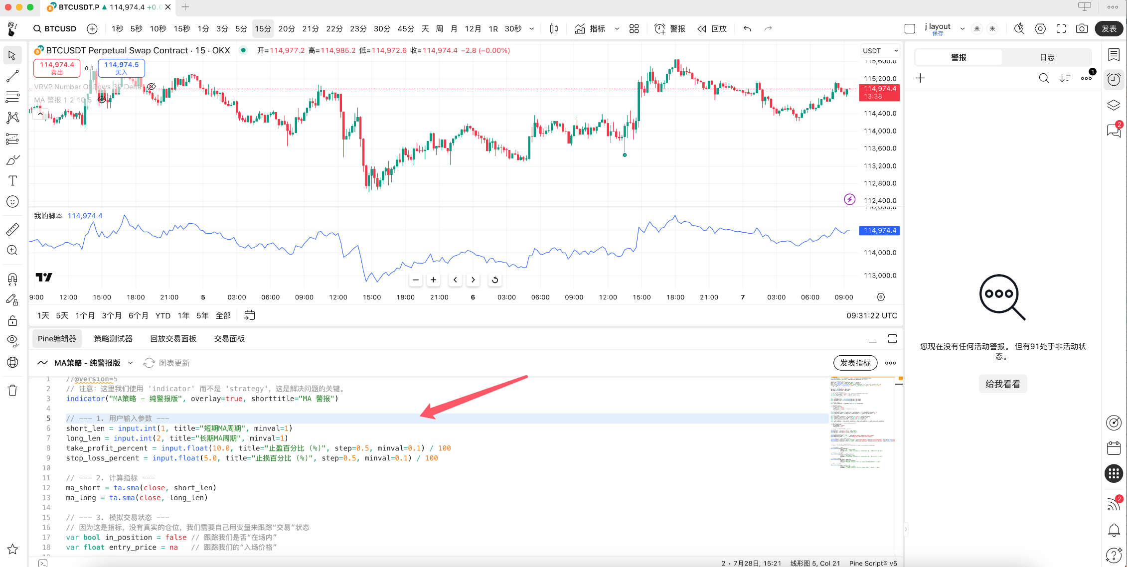Maximize the bottom panel
The height and width of the screenshot is (567, 1127).
[x=892, y=339]
